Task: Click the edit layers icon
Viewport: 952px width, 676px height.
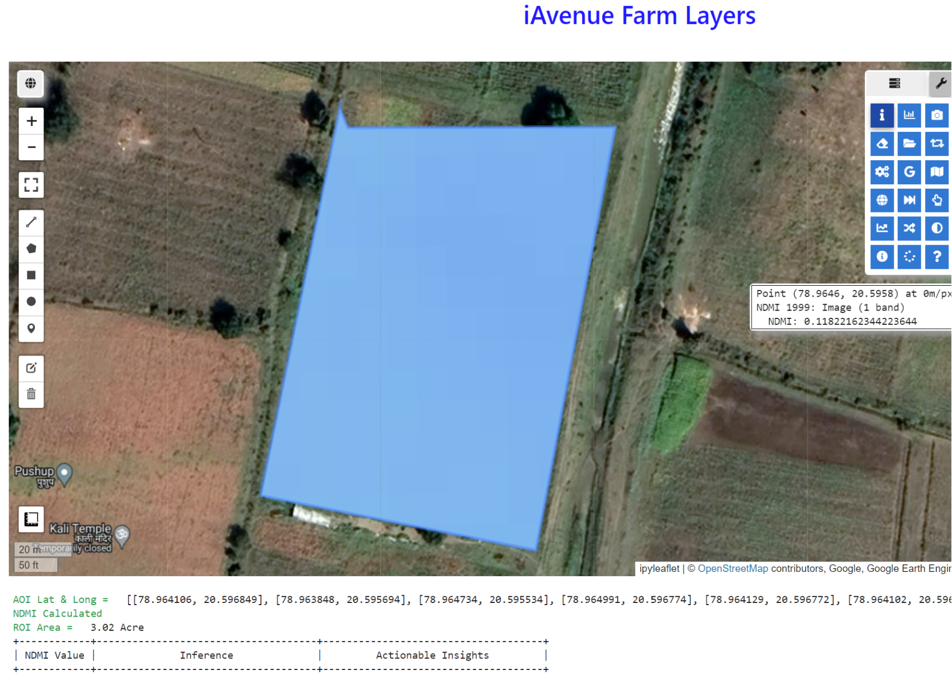Action: 31,368
